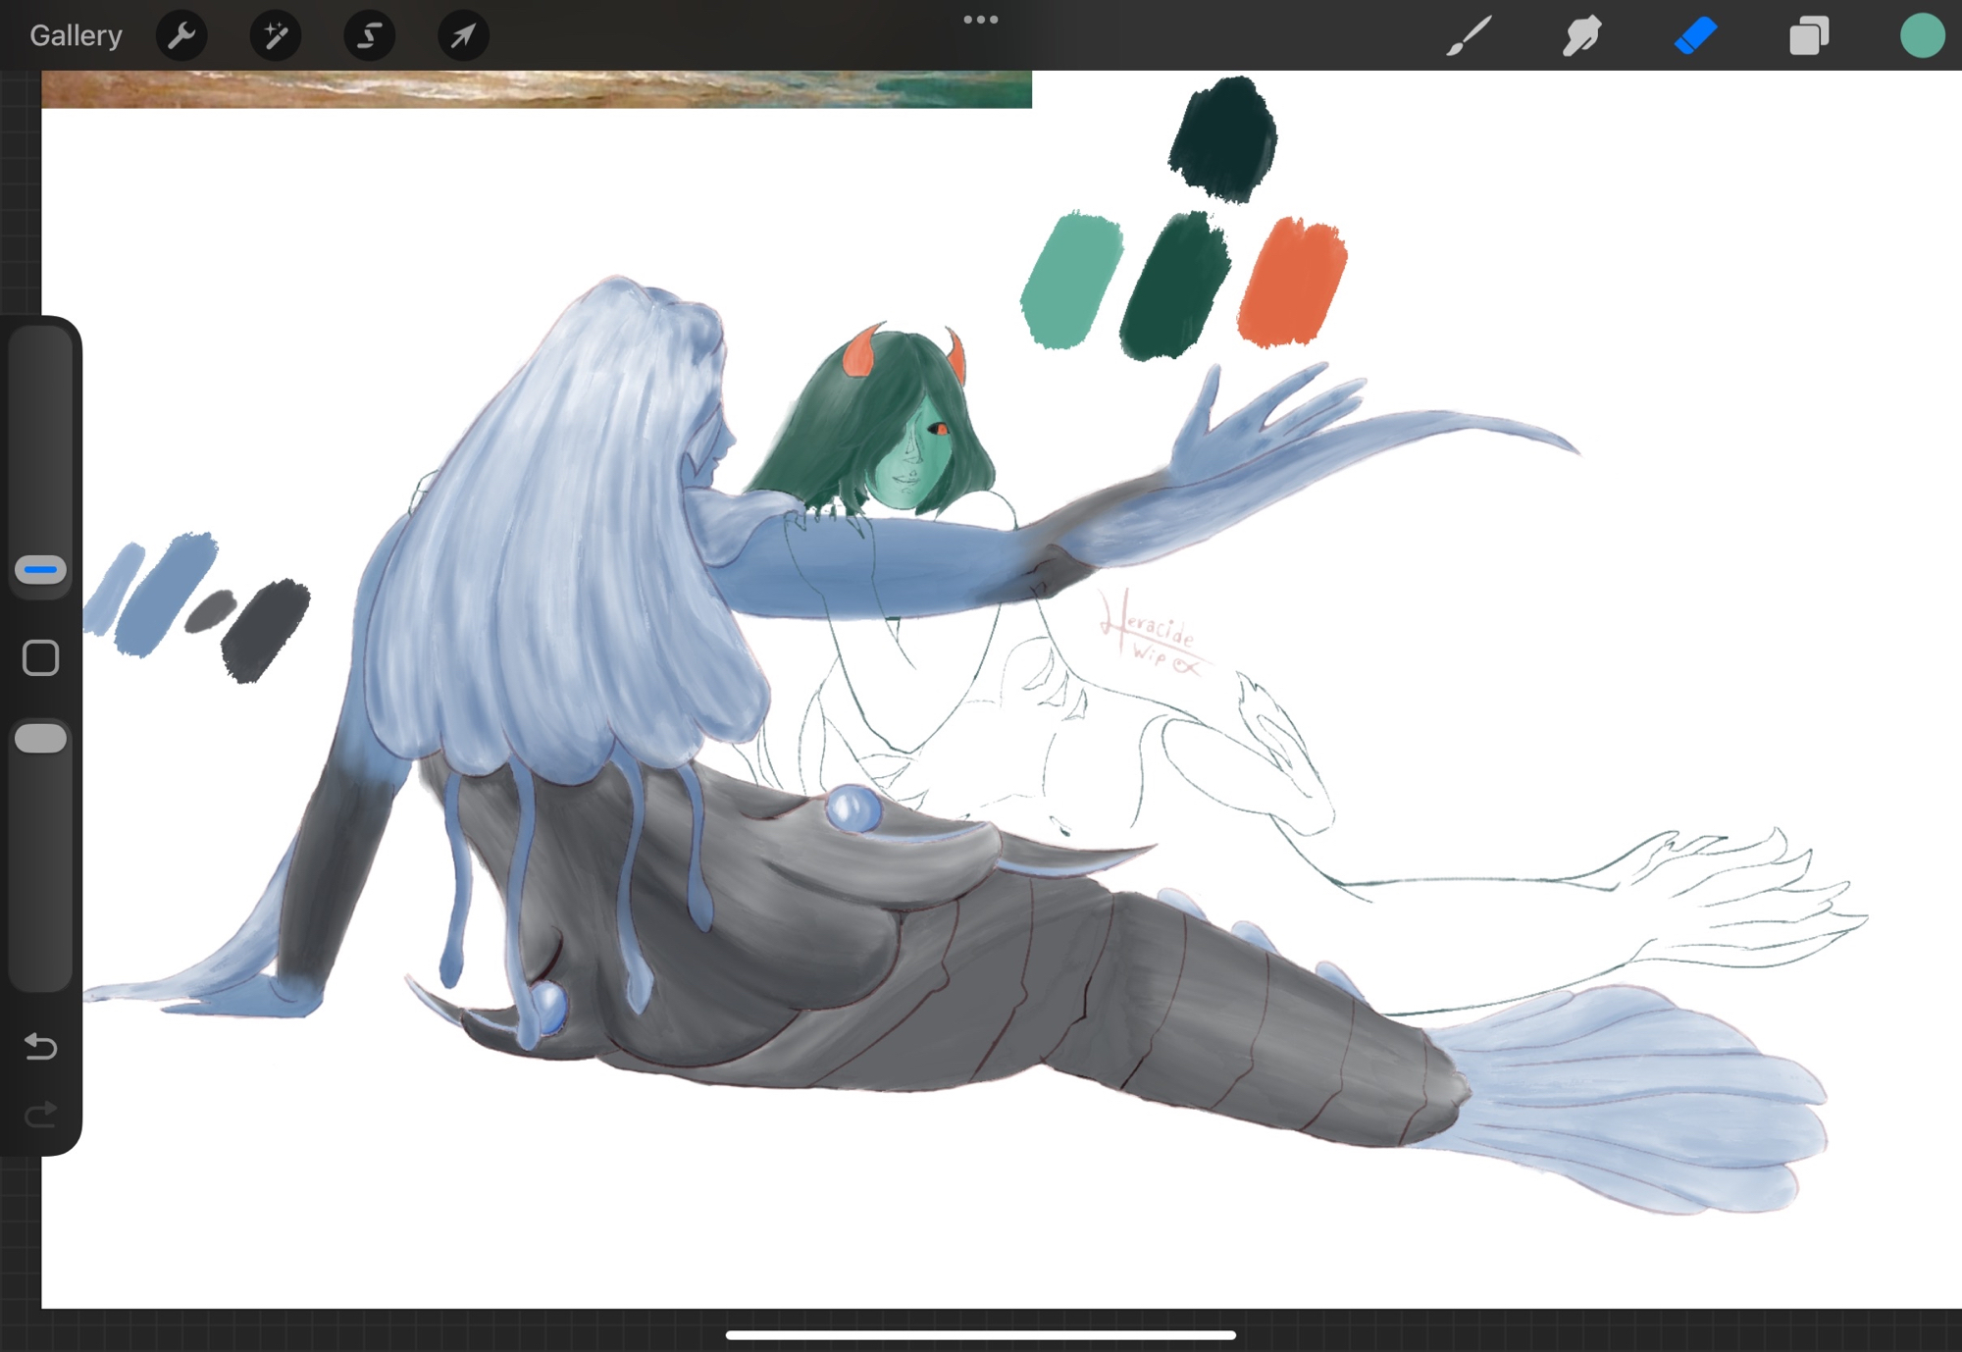Image resolution: width=1962 pixels, height=1352 pixels.
Task: Activate the Transform arrow tool
Action: click(462, 36)
